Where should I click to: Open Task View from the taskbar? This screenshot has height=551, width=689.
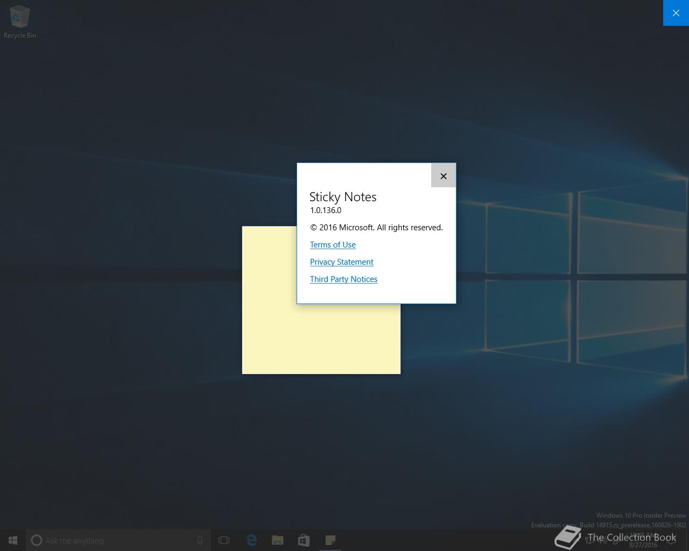click(224, 540)
